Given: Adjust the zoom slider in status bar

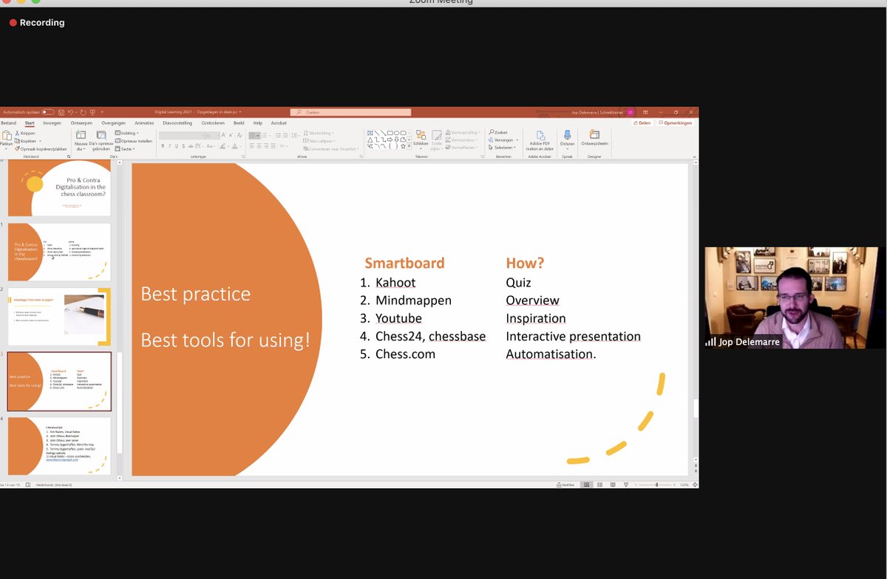Looking at the screenshot, I should coord(657,484).
